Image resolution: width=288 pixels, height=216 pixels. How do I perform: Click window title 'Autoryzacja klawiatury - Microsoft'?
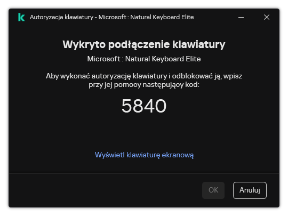78,17
